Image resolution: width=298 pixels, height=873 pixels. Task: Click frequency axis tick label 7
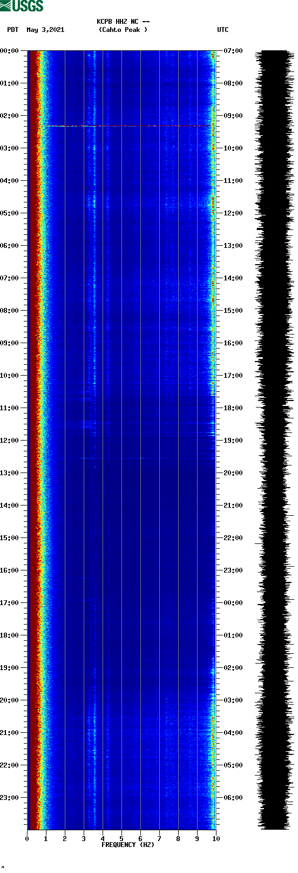pyautogui.click(x=159, y=839)
